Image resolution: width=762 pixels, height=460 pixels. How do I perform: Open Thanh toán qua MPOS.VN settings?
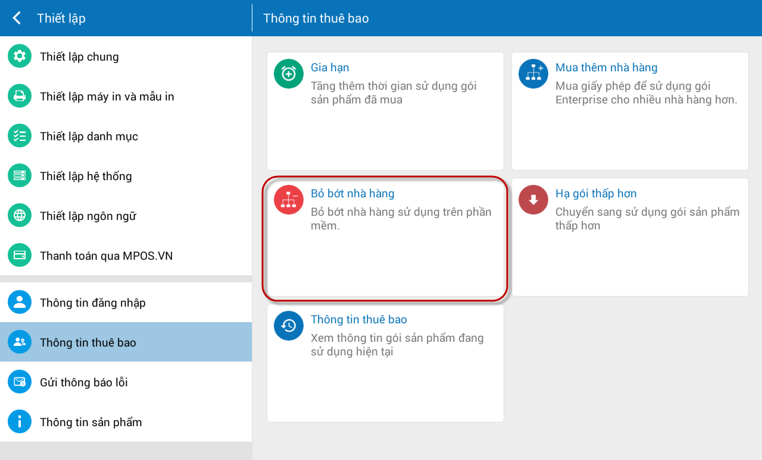pyautogui.click(x=126, y=256)
